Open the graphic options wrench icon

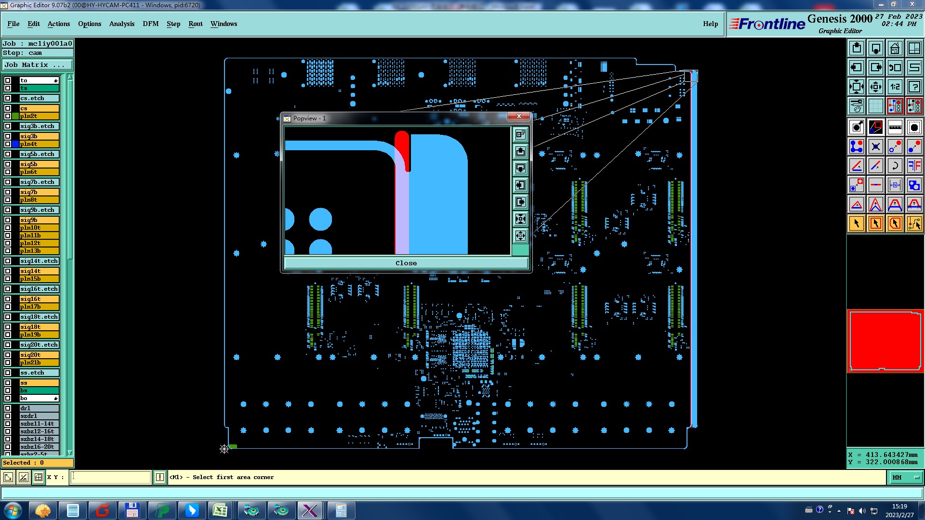[857, 106]
